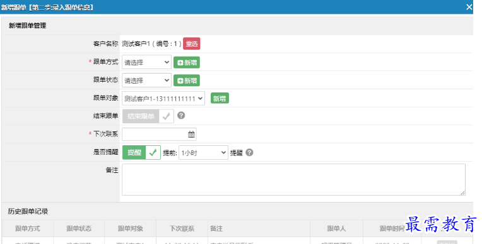Open the calendar icon in 下次联系 field

tap(191, 134)
